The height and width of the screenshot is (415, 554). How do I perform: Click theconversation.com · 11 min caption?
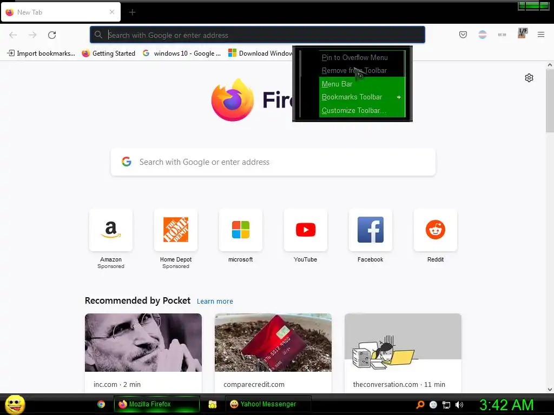click(x=399, y=384)
